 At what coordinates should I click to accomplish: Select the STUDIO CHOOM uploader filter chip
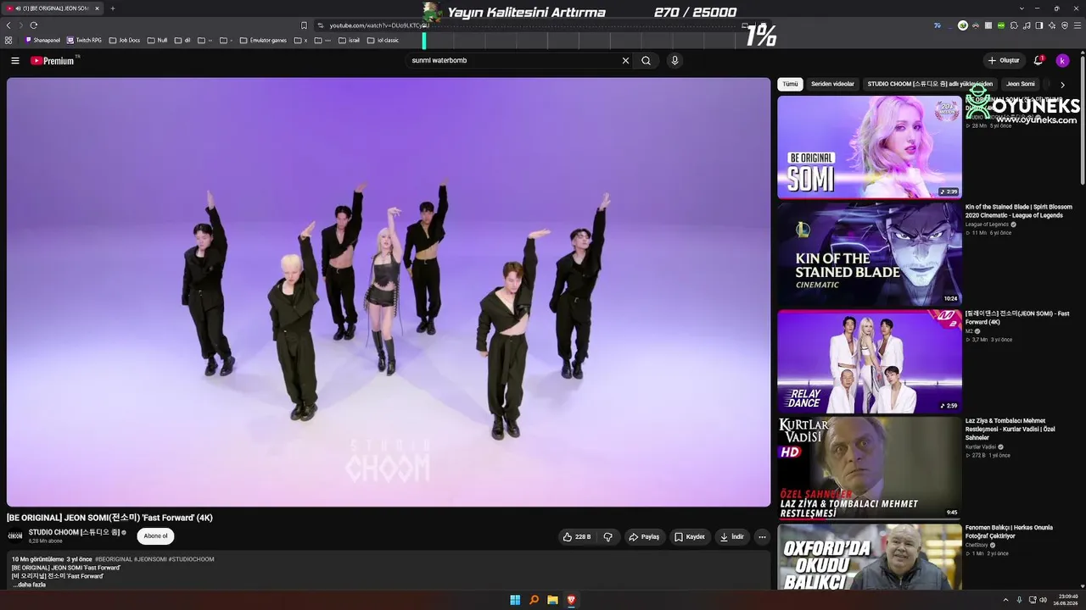coord(930,85)
